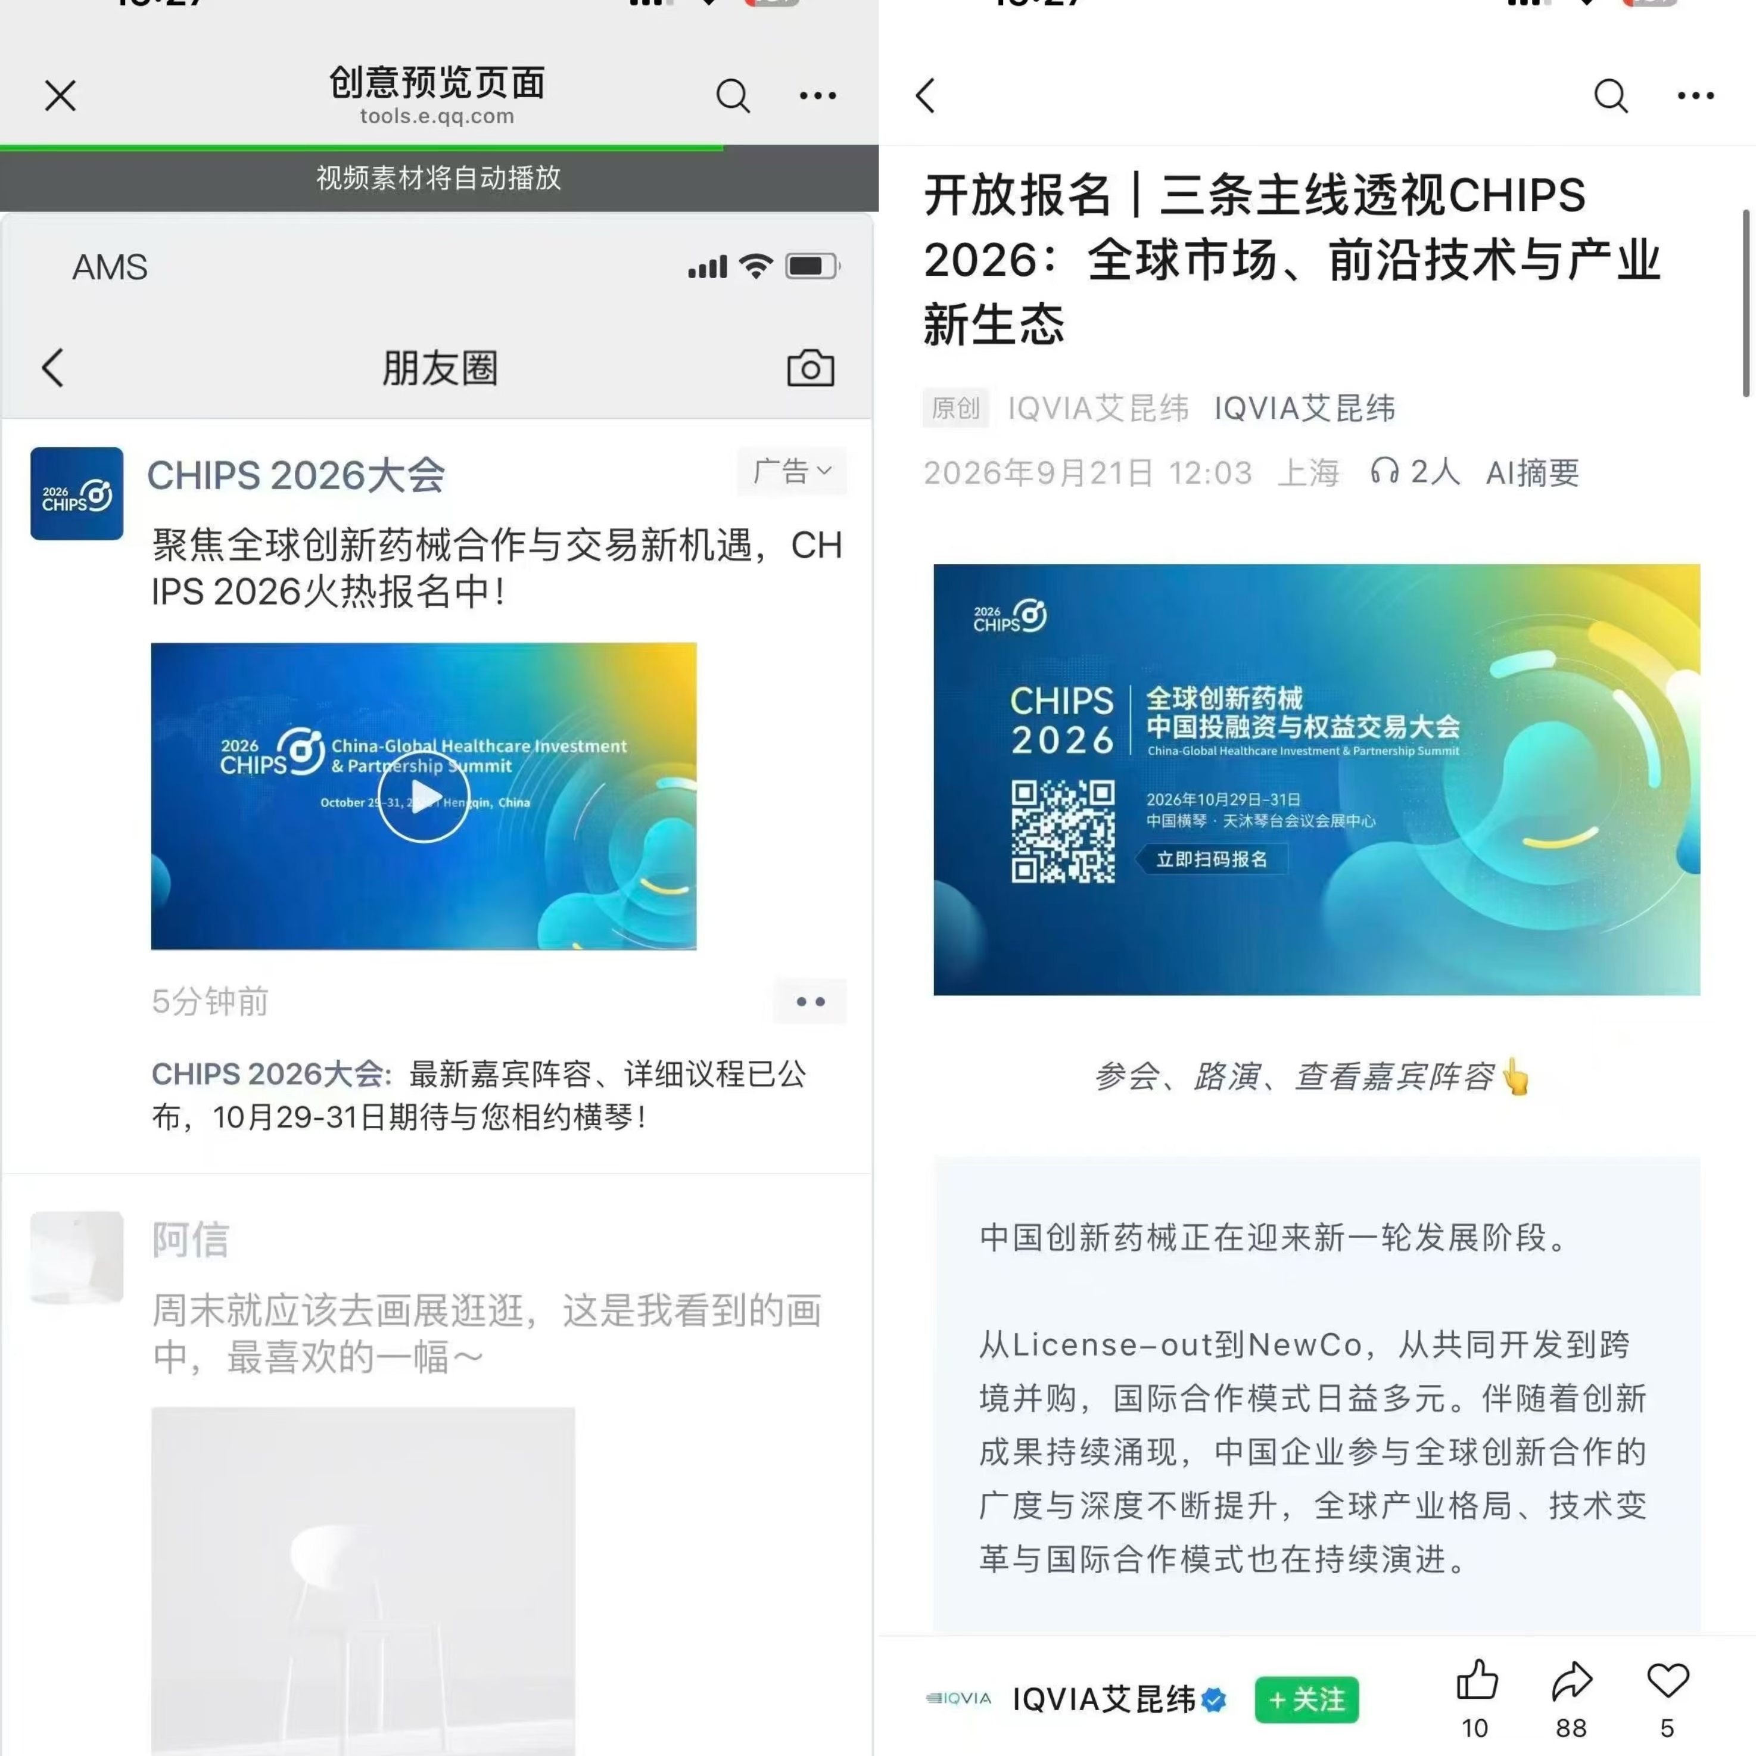Click the 朋友圈 title
Screen dimensions: 1756x1756
tap(440, 368)
